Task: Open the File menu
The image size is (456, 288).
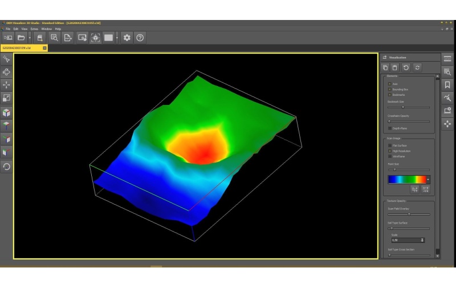Action: [8, 29]
